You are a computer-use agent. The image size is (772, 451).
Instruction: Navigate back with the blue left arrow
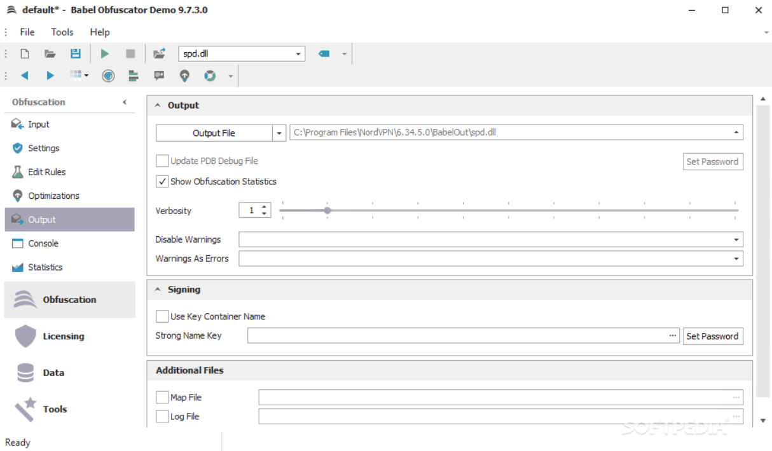[24, 76]
